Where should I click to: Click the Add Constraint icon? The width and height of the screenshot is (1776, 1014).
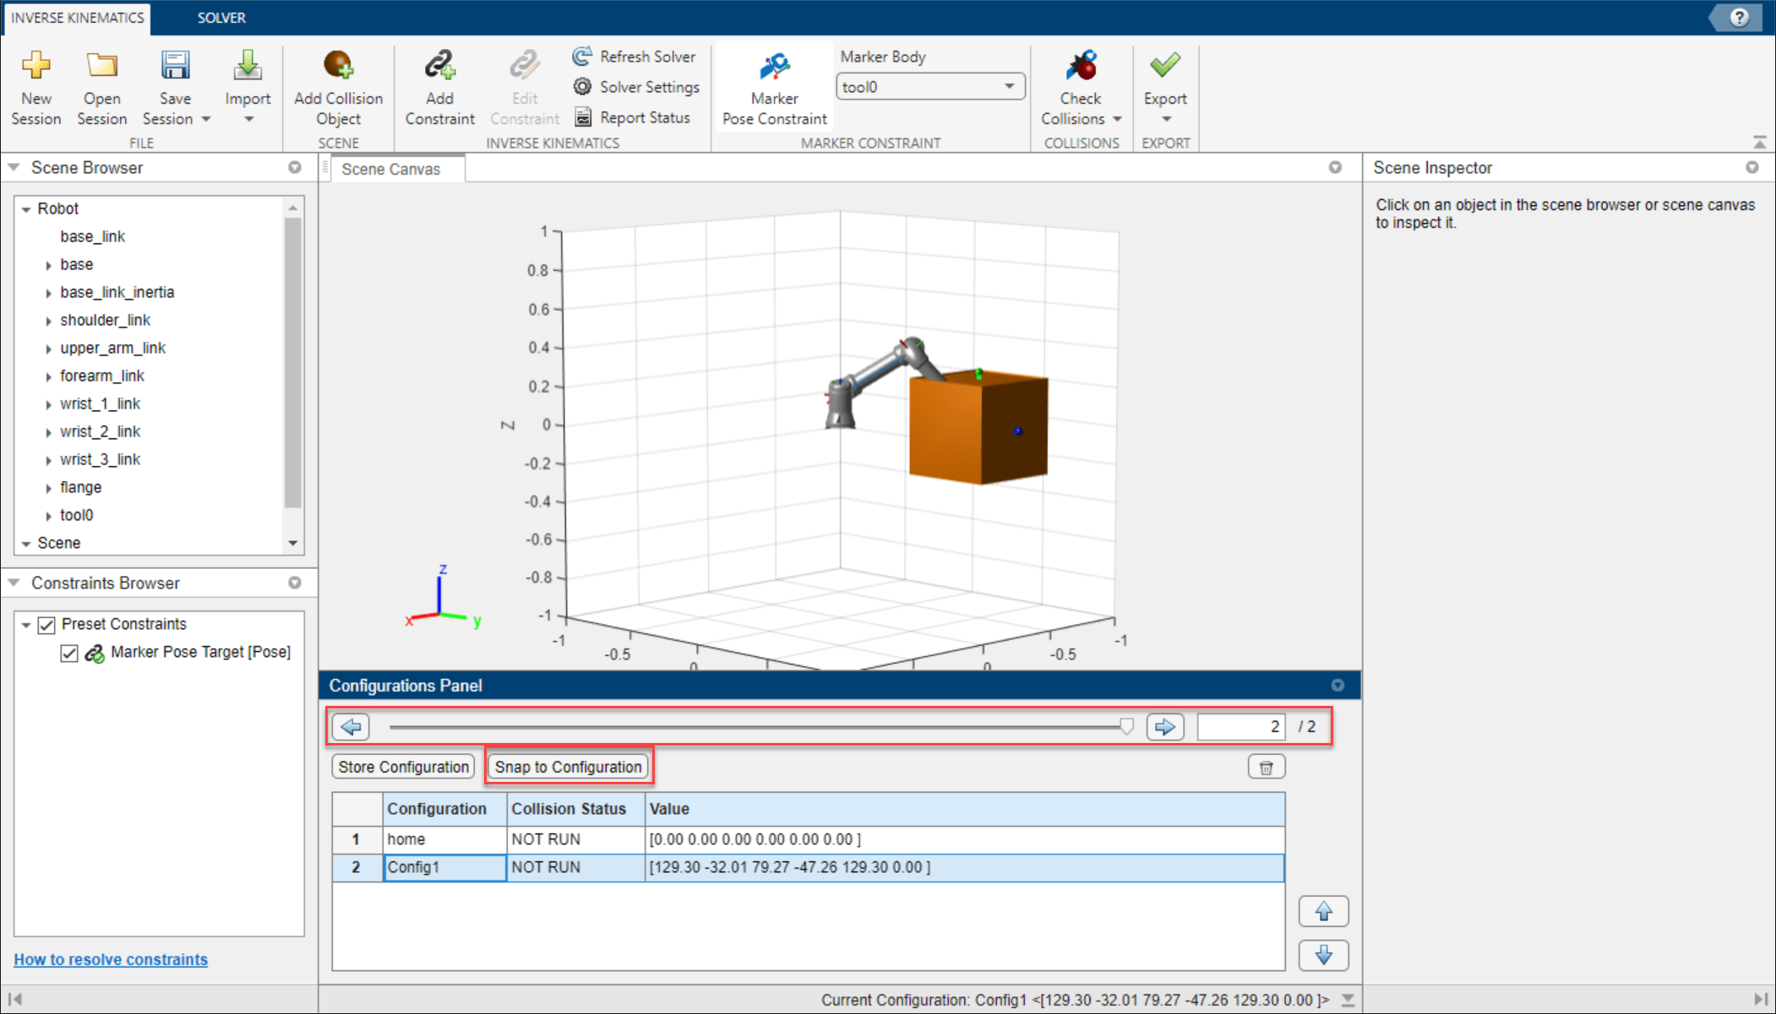(439, 66)
